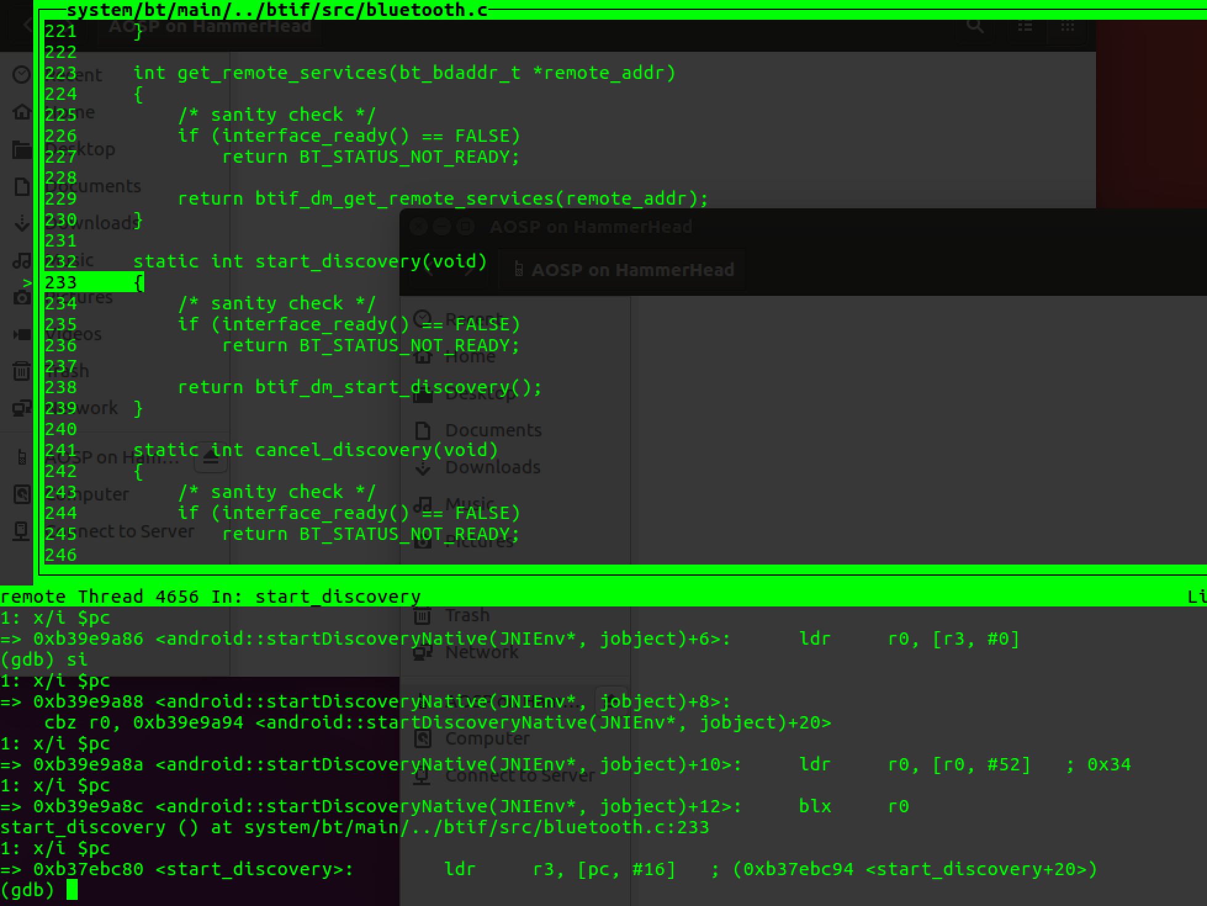
Task: Click the search icon in file manager toolbar
Action: click(x=975, y=26)
